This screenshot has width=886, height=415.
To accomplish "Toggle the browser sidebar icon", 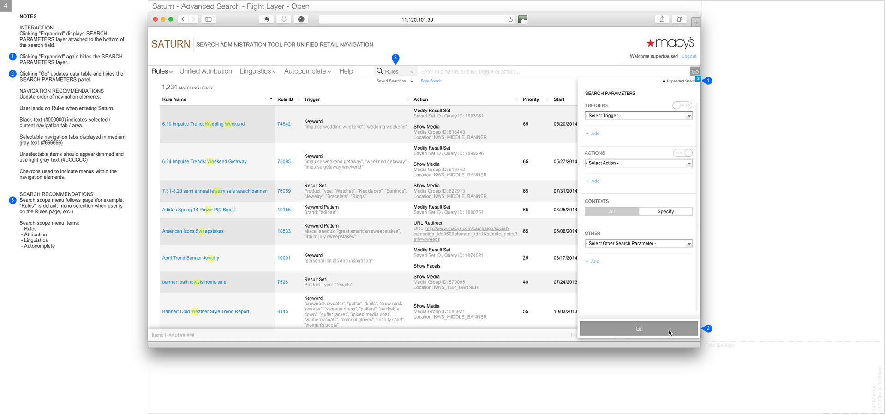I will (209, 19).
